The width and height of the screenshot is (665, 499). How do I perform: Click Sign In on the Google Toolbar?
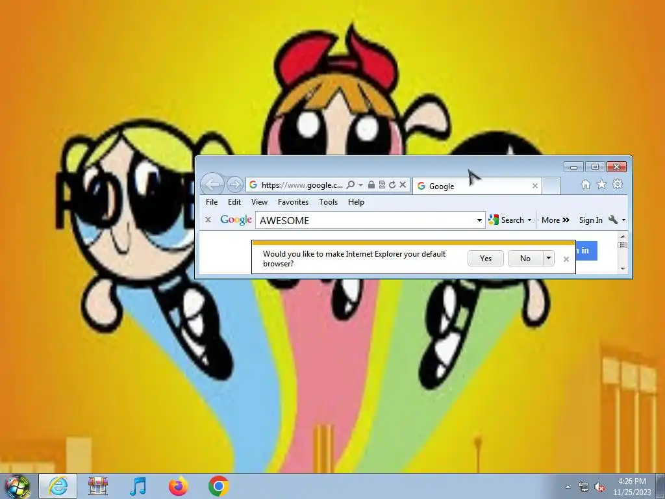coord(590,220)
